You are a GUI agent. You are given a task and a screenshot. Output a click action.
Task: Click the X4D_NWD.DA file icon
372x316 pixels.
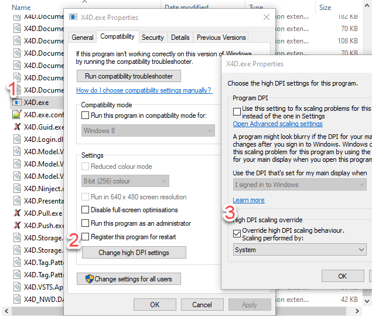click(17, 300)
